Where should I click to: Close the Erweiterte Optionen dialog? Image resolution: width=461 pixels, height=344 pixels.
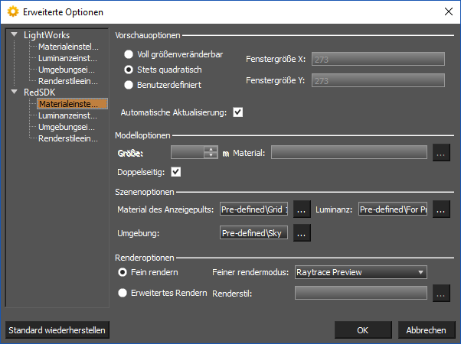coord(447,12)
